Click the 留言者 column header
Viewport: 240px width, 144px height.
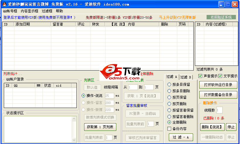pyautogui.click(x=63, y=24)
